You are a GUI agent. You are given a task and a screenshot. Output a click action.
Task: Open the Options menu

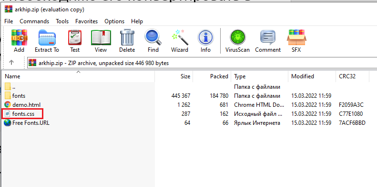pyautogui.click(x=114, y=21)
